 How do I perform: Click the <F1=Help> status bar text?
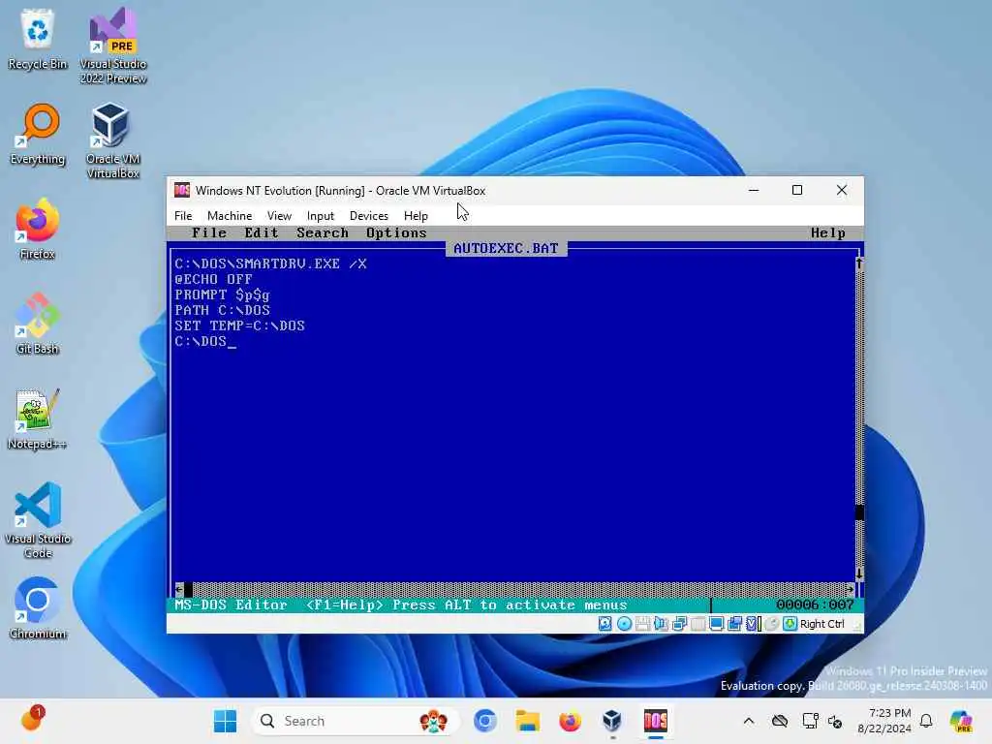point(345,604)
